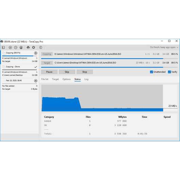Click the Files column header
Viewport: 180px width, 180px height.
tap(88, 117)
